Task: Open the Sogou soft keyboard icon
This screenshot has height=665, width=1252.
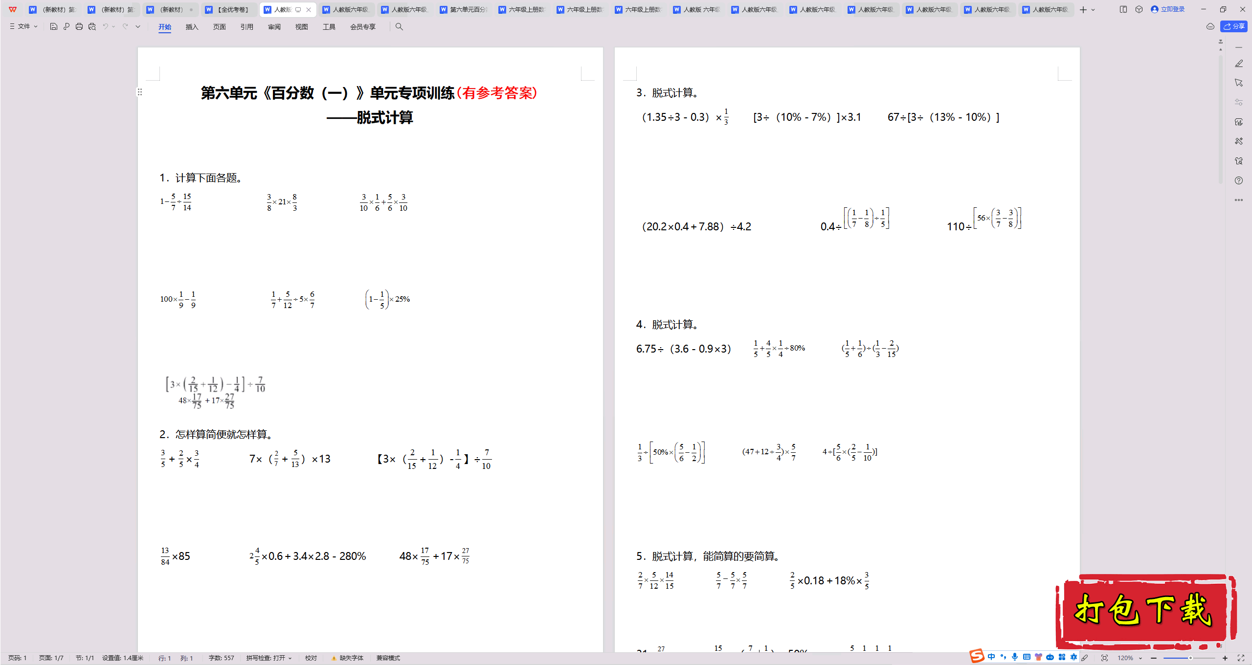Action: (x=1027, y=657)
